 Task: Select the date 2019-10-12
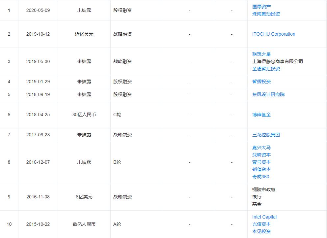[x=38, y=34]
